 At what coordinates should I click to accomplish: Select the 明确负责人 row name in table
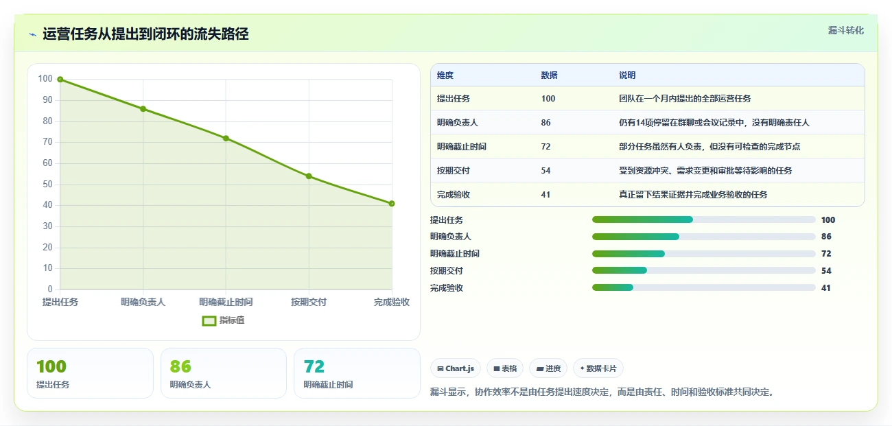point(458,123)
